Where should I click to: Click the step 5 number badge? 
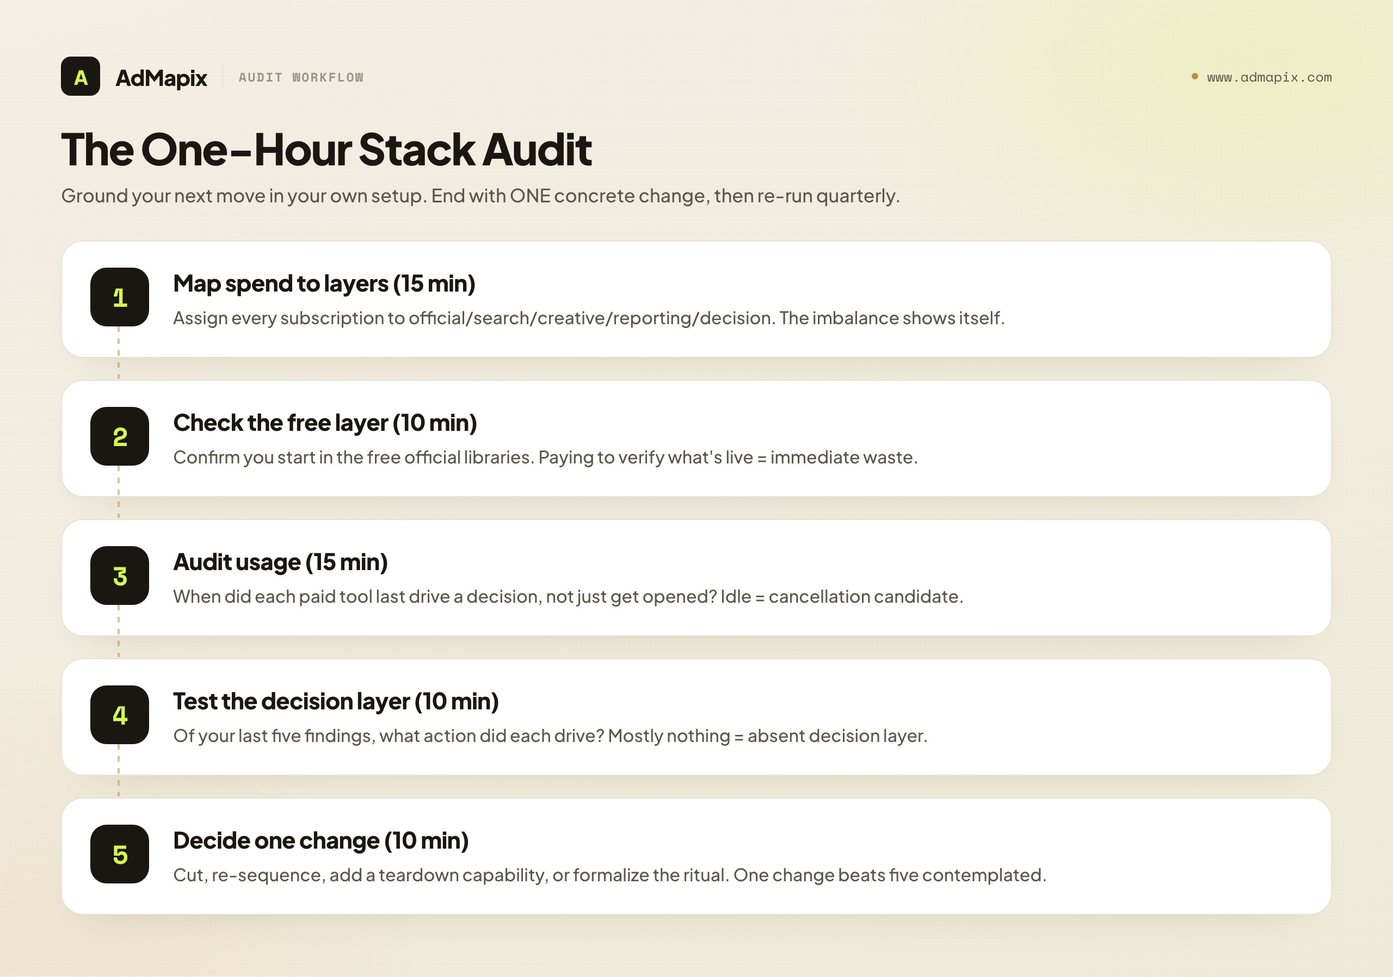click(x=120, y=854)
